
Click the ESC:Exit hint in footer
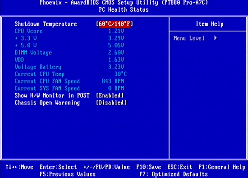(180, 167)
